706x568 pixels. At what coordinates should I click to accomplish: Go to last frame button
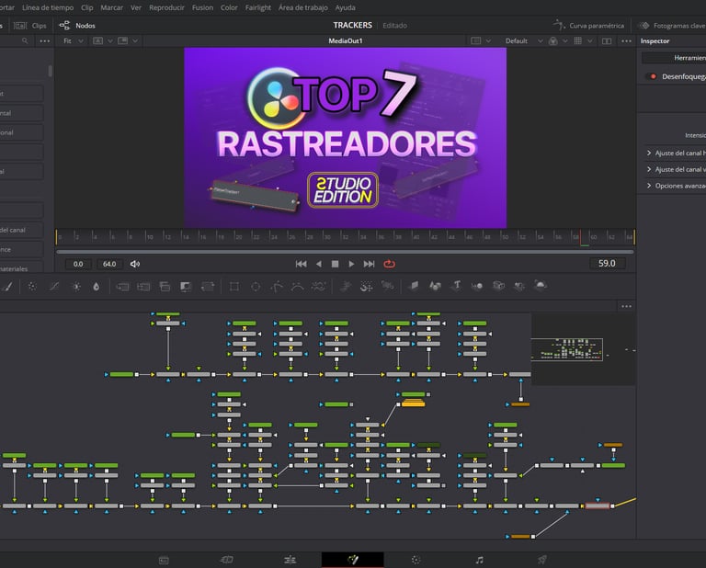click(369, 264)
